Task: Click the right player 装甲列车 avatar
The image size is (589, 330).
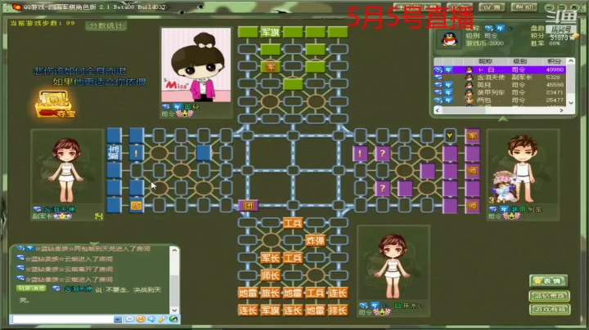Action: pos(523,167)
